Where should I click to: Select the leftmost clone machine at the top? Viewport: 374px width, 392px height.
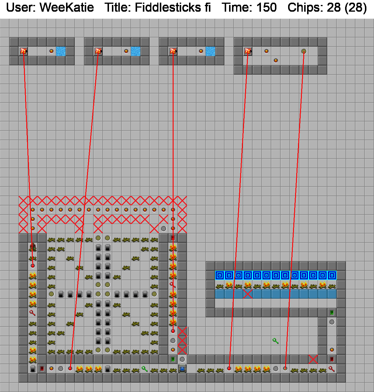[x=23, y=51]
